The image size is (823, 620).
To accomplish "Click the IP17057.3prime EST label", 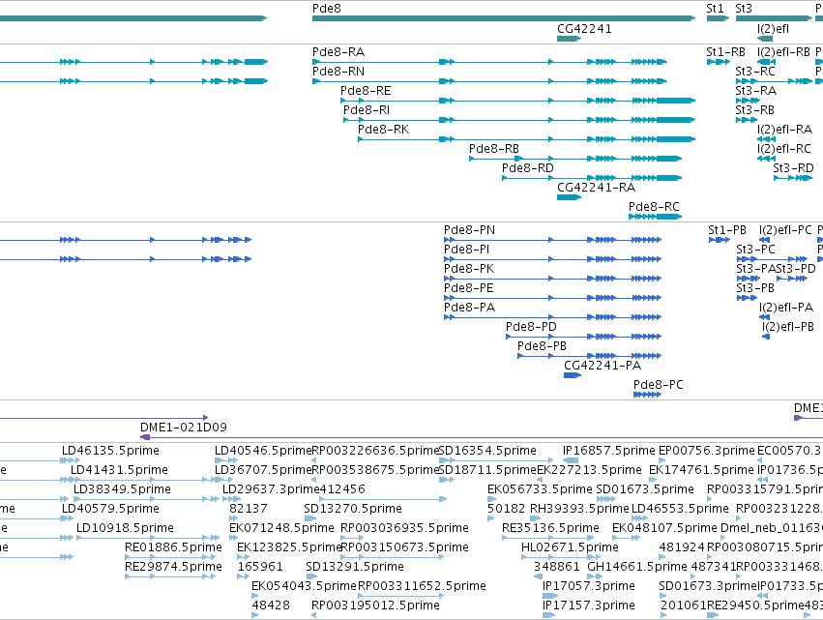I will 589,586.
